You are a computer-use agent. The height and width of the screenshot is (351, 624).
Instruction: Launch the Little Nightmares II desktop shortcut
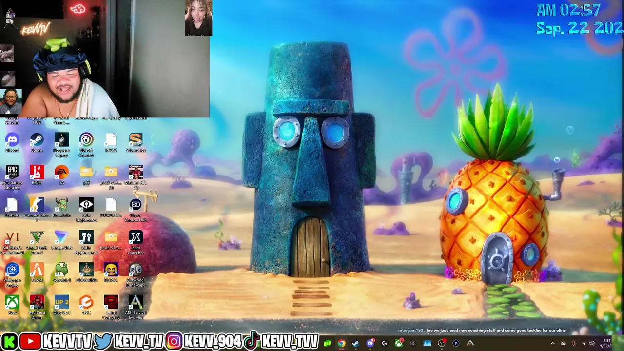[x=86, y=242]
